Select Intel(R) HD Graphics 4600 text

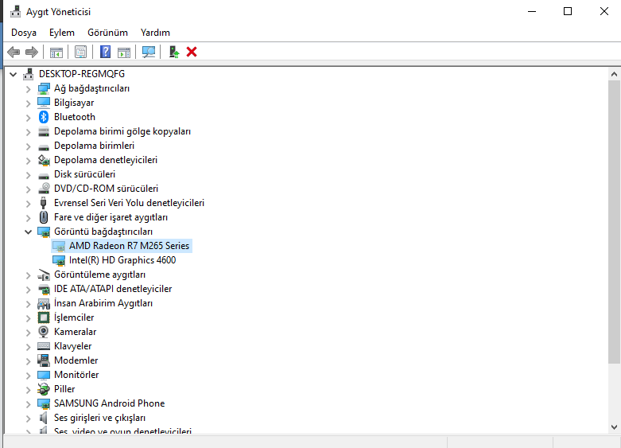click(122, 260)
